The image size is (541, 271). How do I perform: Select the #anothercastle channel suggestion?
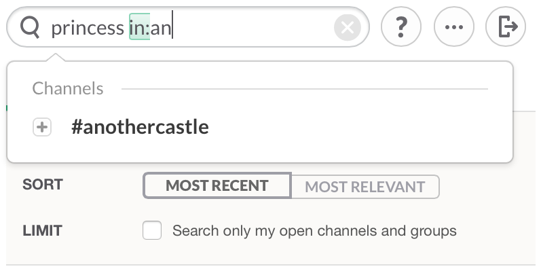tap(259, 127)
